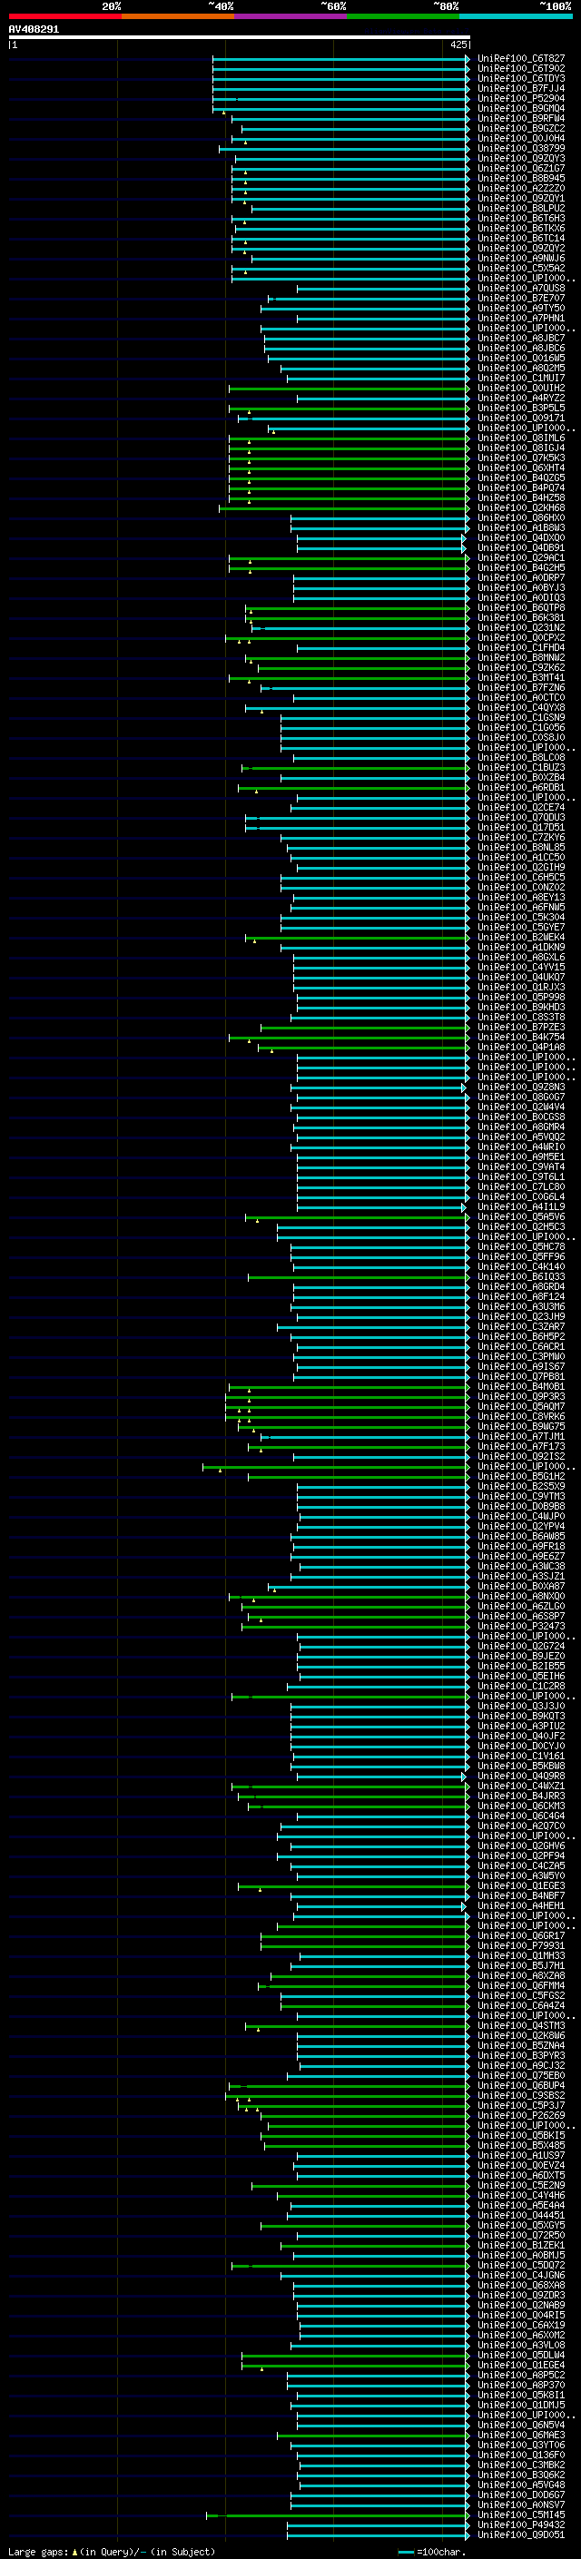Screen dimensions: 581x2559
Task: Select hit label UniRef100_Q9ZQY2
Action: point(520,249)
